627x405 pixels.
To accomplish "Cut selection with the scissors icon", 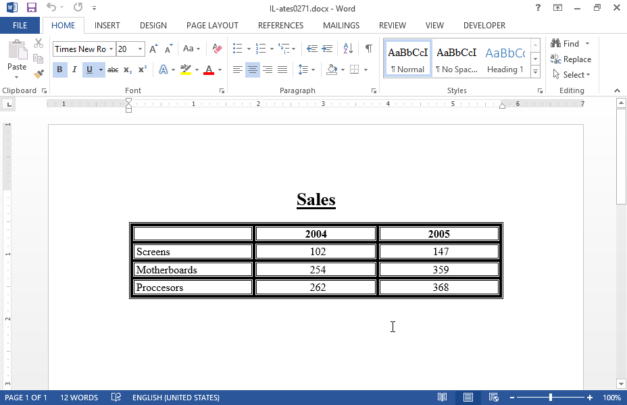I will click(x=39, y=43).
